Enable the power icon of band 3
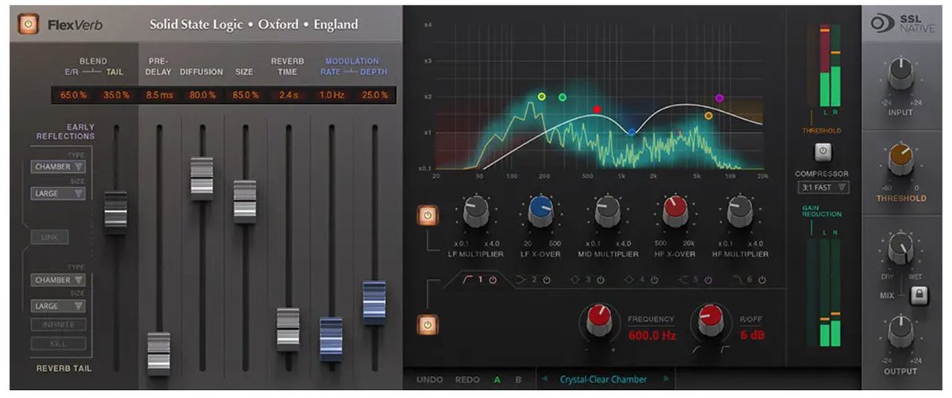952x398 pixels. [x=600, y=280]
